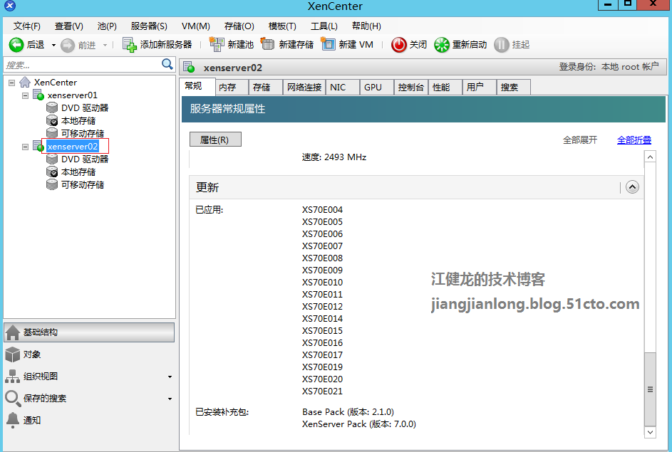Click the Objects (对象) cube icon
This screenshot has width=672, height=452.
[12, 354]
